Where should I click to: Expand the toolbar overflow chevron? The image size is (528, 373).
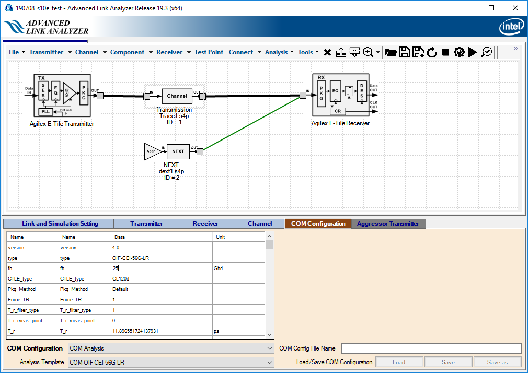tap(515, 49)
